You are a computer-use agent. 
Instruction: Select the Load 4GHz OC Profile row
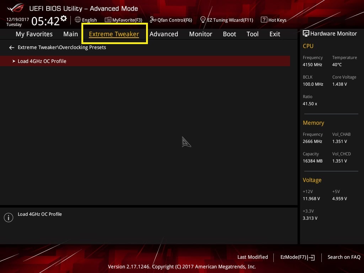[x=145, y=61]
